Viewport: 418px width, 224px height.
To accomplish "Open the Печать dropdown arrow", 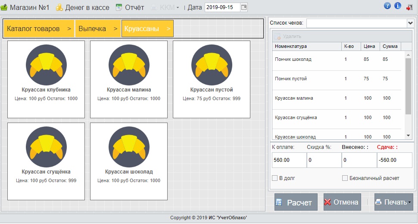I will pos(409,202).
